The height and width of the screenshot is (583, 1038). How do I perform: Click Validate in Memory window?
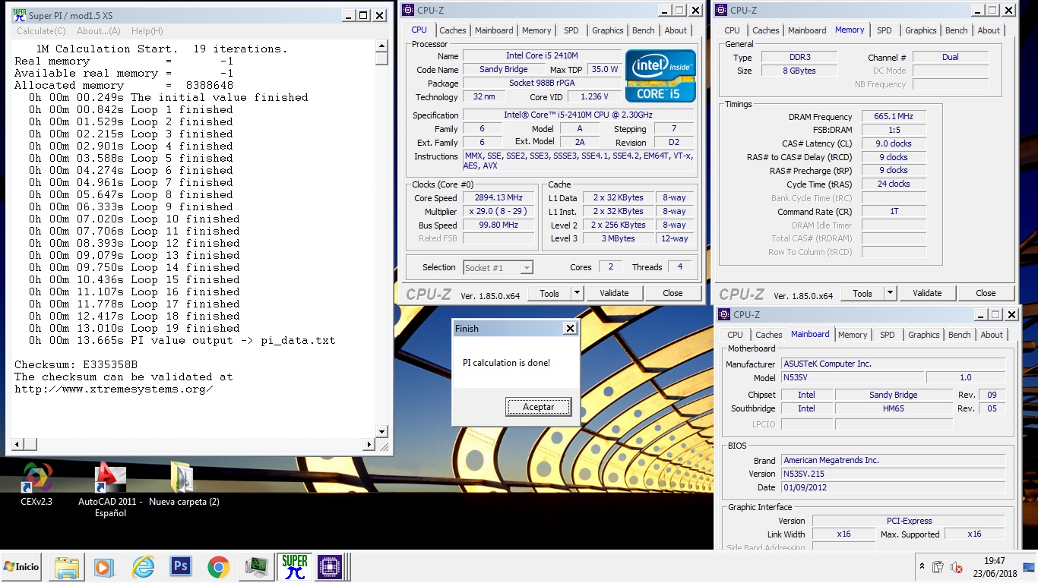(x=927, y=293)
